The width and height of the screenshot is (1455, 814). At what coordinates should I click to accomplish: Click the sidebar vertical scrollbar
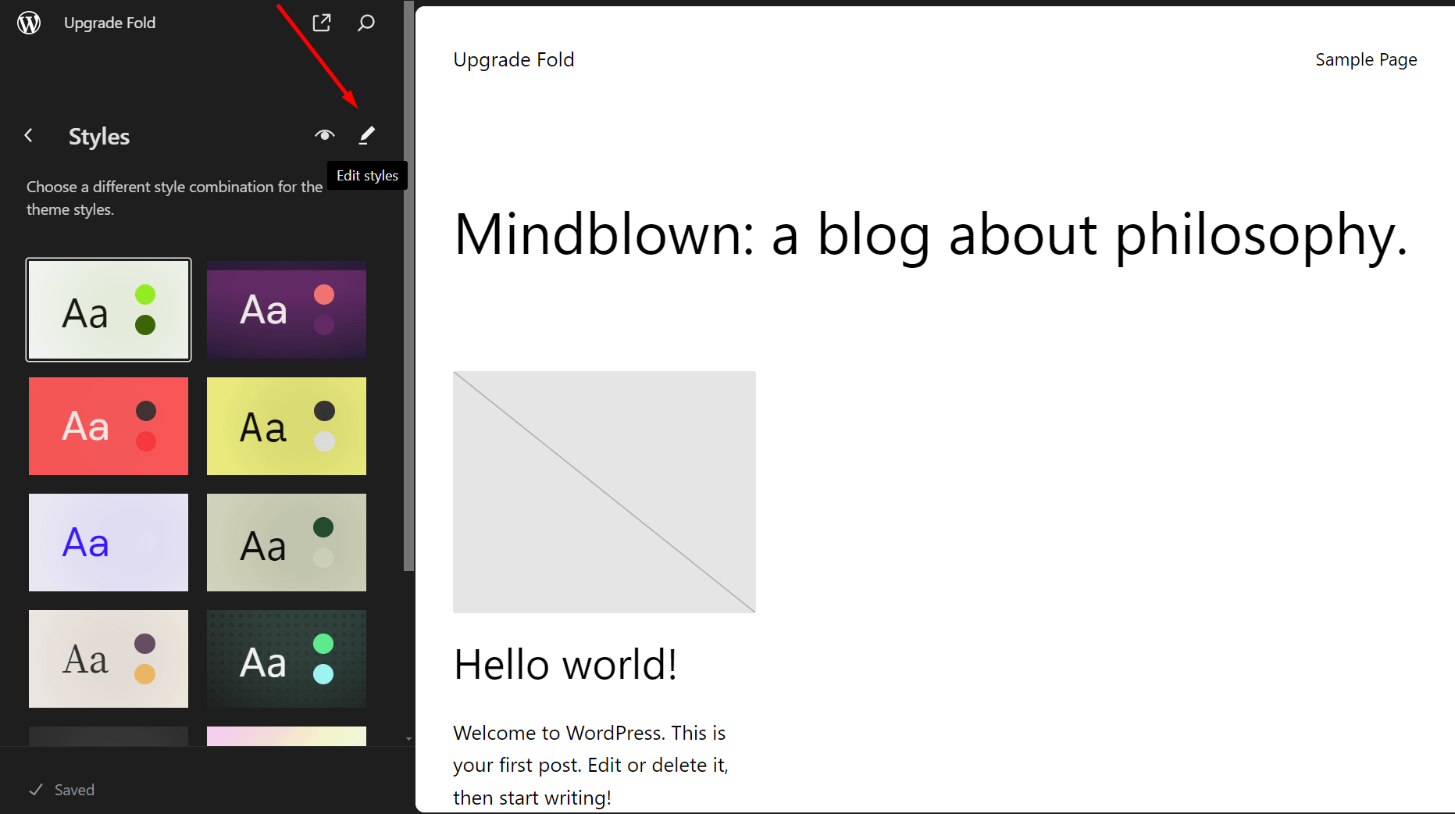[x=408, y=286]
